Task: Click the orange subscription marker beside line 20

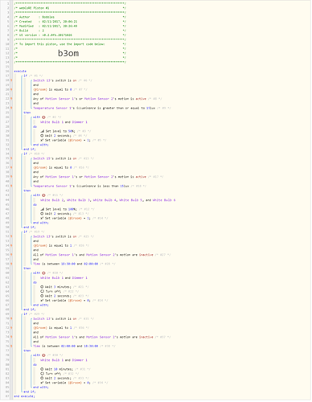Action: click(11, 89)
